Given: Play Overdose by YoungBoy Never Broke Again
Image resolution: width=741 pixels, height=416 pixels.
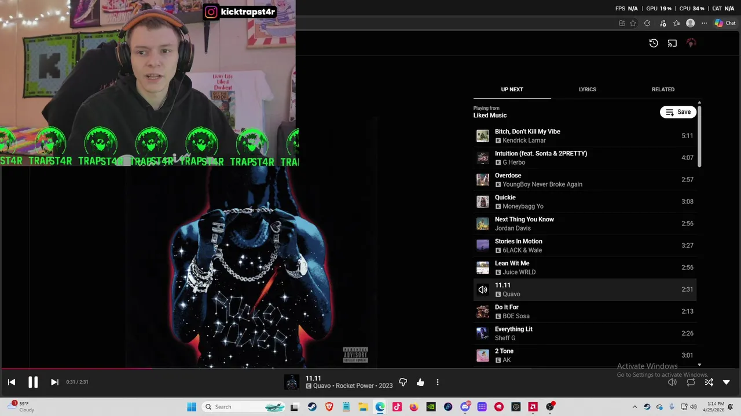Looking at the screenshot, I should (x=585, y=180).
